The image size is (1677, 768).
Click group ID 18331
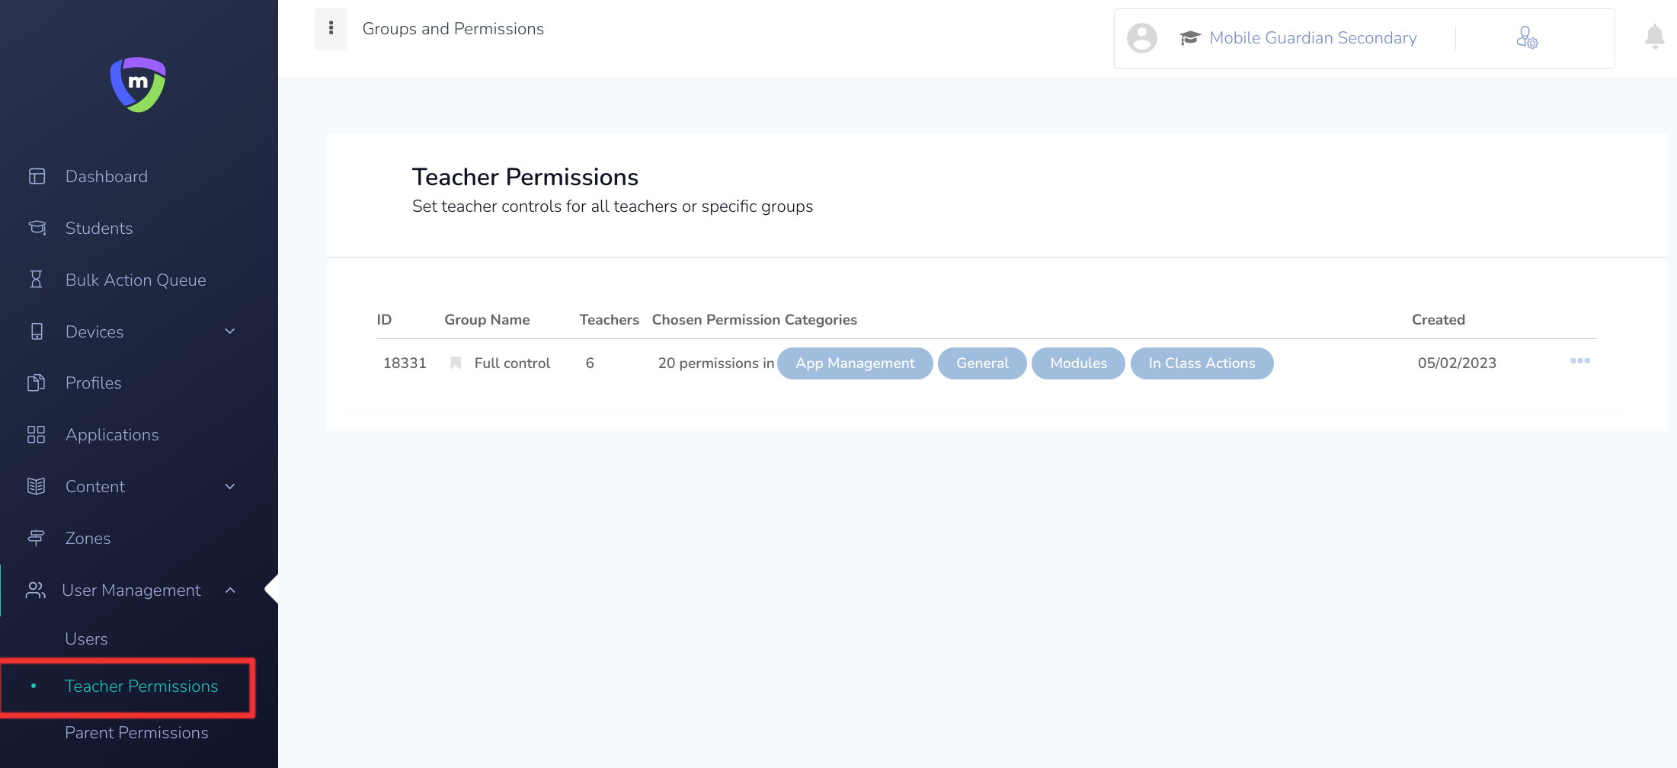pyautogui.click(x=405, y=363)
